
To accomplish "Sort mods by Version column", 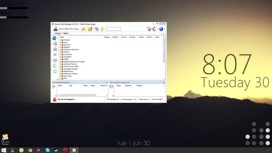I will 142,37.
